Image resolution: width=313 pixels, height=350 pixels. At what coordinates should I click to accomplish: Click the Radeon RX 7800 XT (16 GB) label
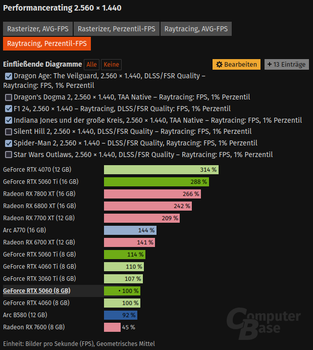pyautogui.click(x=39, y=194)
